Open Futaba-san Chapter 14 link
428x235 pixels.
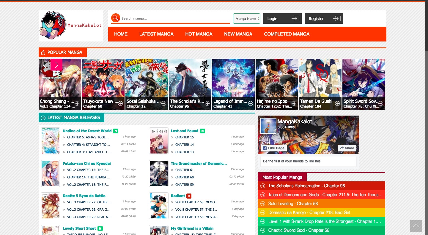(89, 178)
